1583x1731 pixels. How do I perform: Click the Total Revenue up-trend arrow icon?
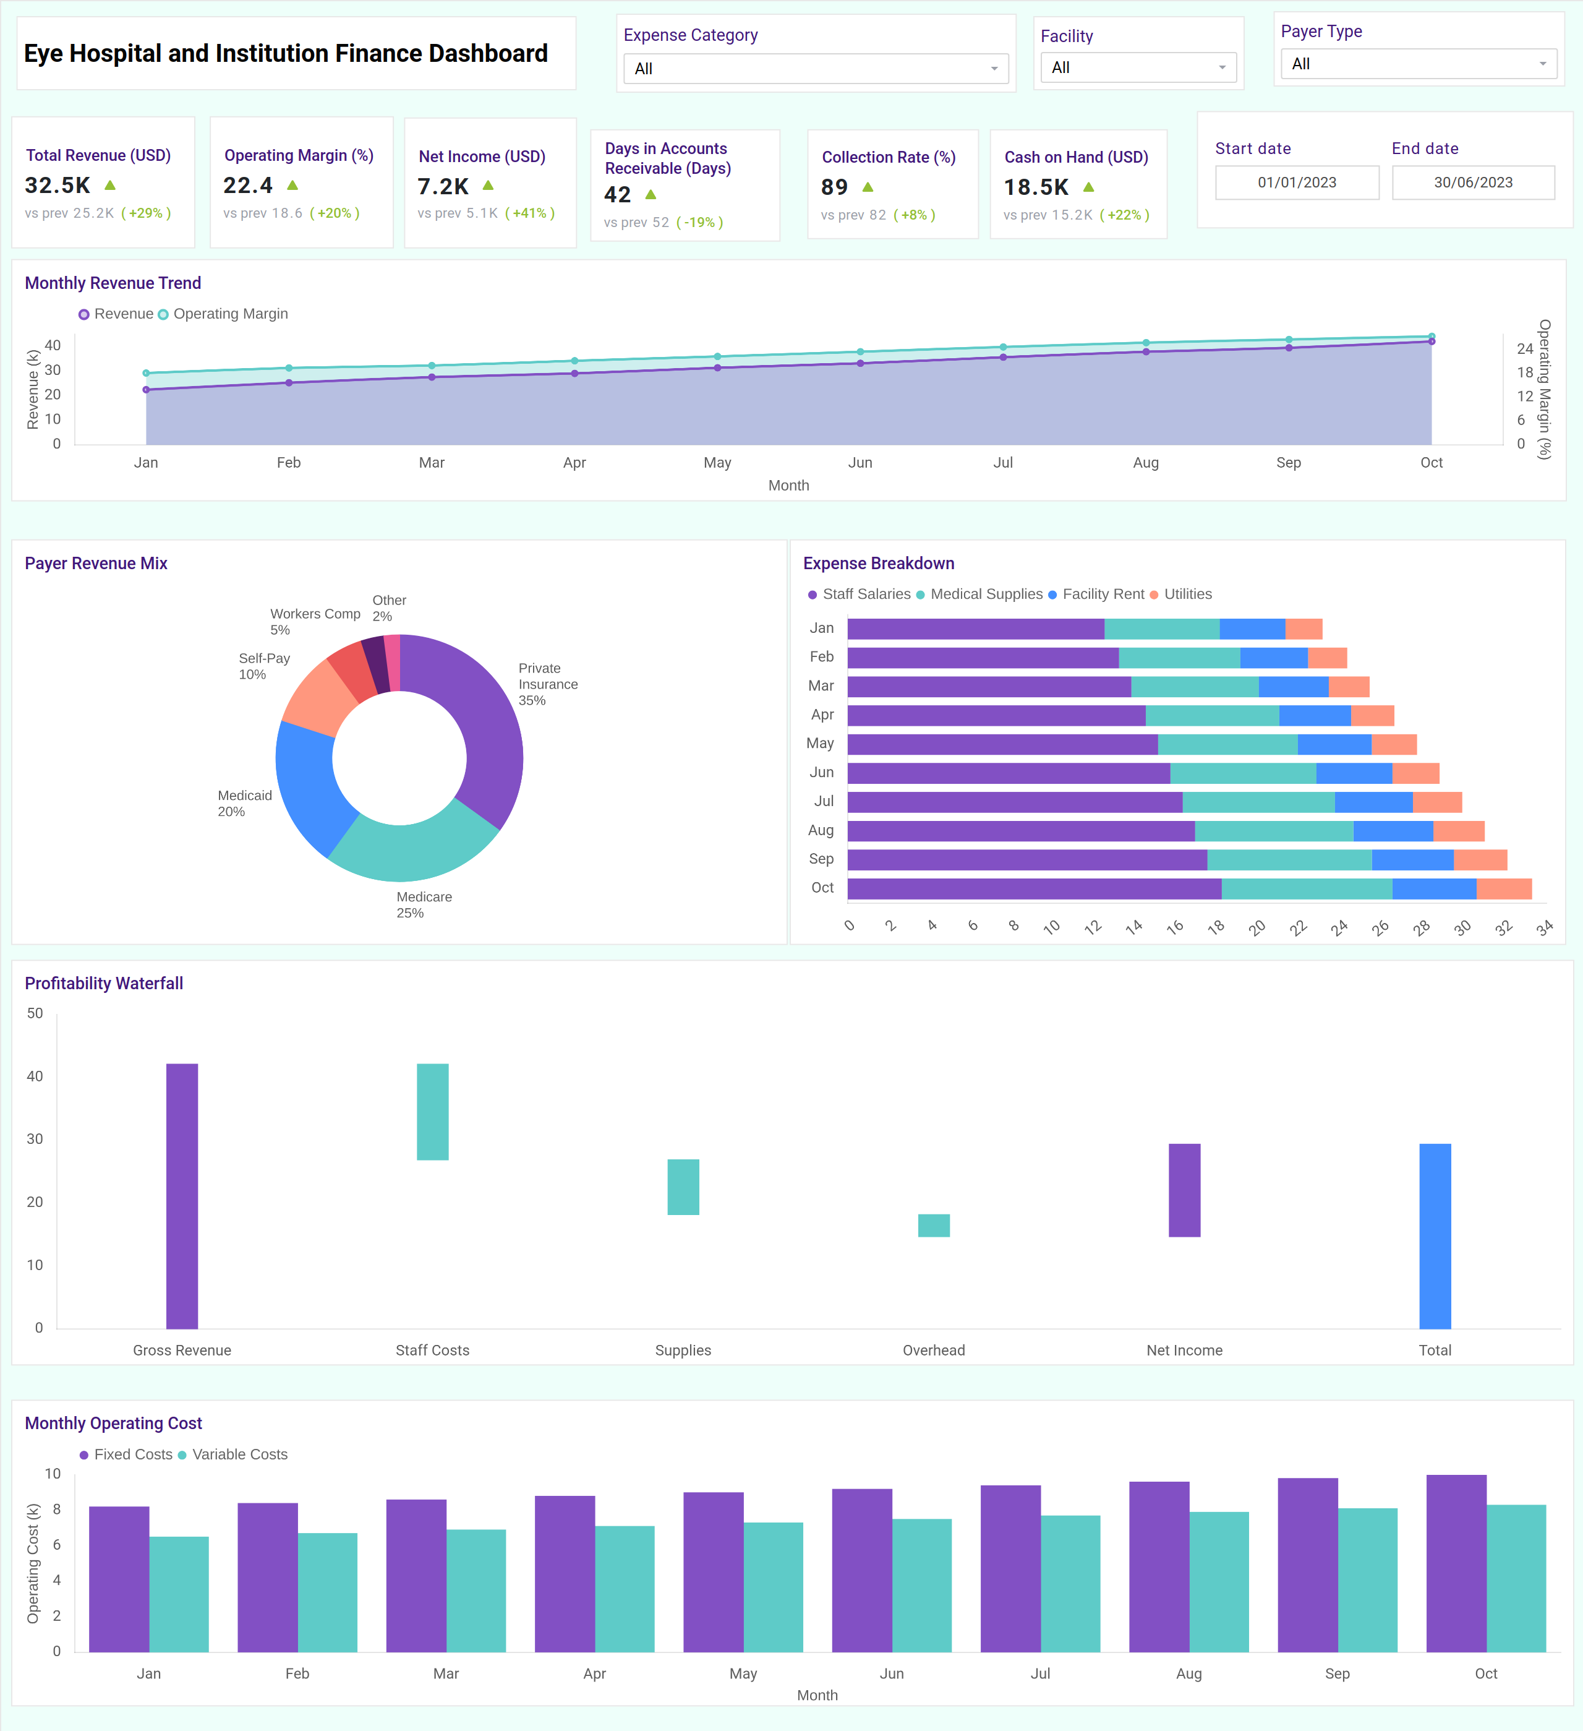[x=110, y=184]
